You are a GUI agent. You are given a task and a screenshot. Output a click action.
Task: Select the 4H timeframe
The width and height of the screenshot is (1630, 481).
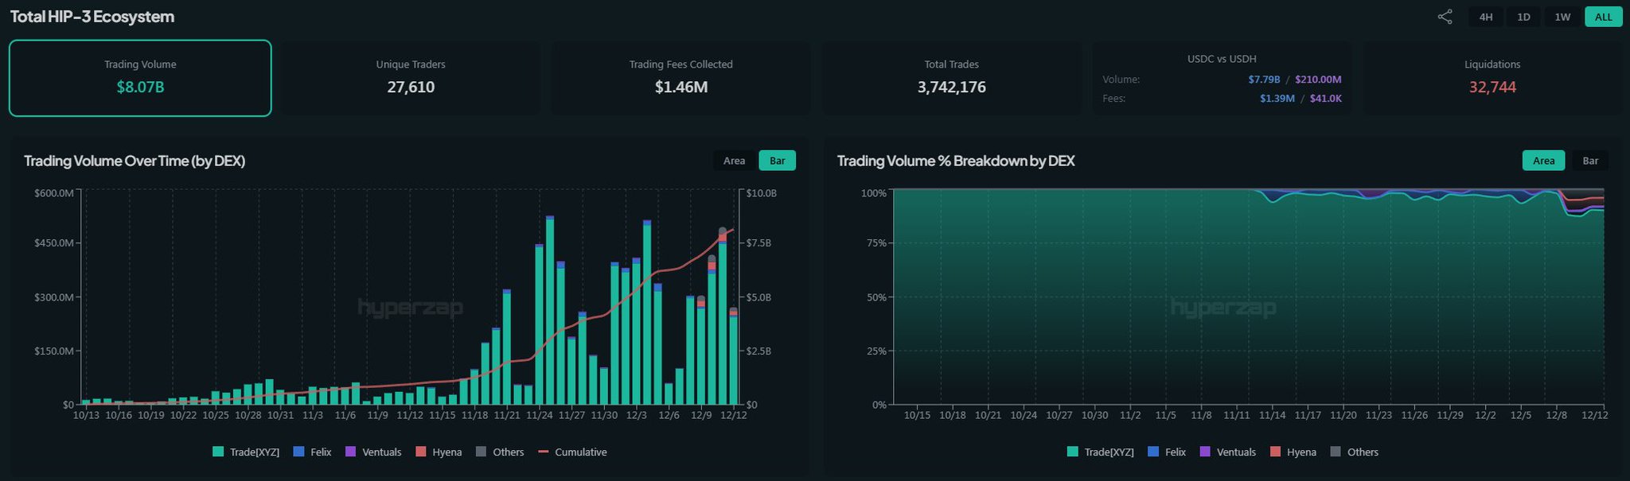tap(1485, 17)
